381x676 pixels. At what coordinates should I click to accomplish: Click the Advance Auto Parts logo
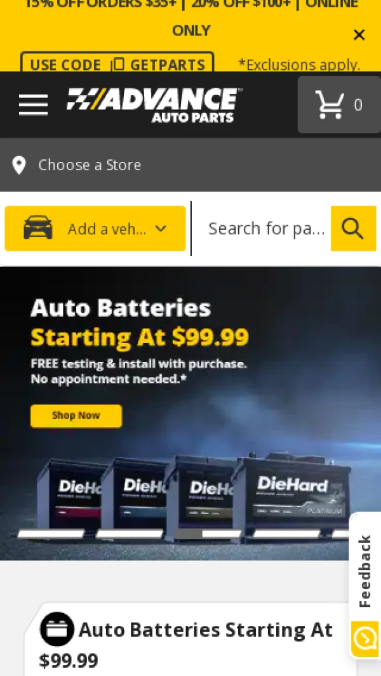154,105
